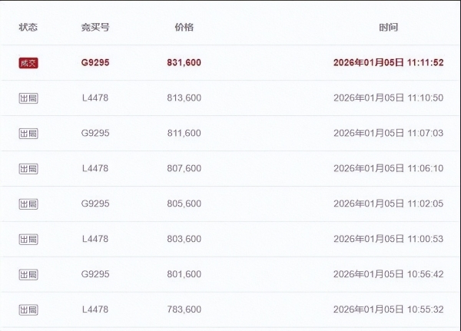461x331 pixels.
Task: Click the winning price 831,600
Action: pos(184,63)
